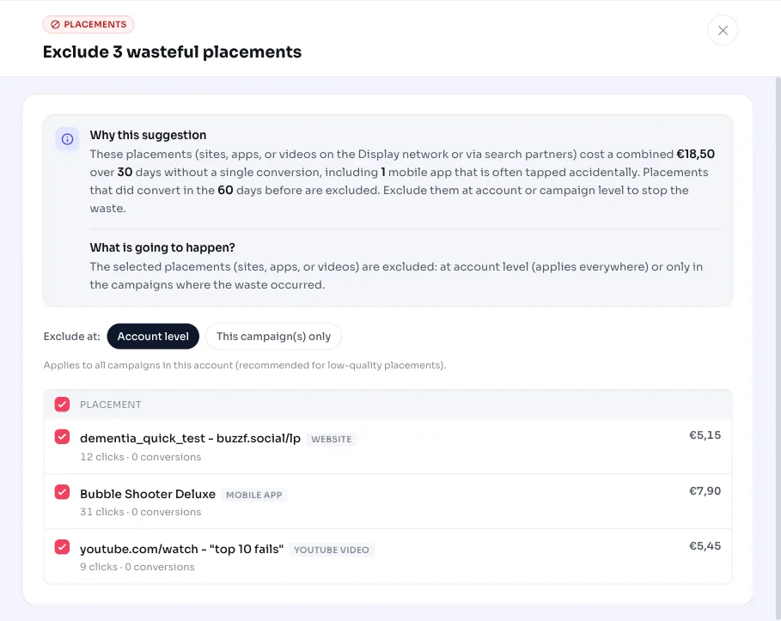Click the info icon beside Why this suggestion
This screenshot has height=621, width=781.
67,139
